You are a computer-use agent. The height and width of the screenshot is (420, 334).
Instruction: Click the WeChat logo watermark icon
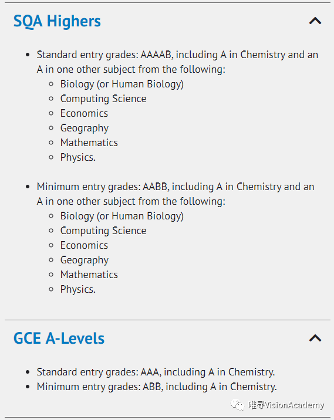pyautogui.click(x=237, y=405)
